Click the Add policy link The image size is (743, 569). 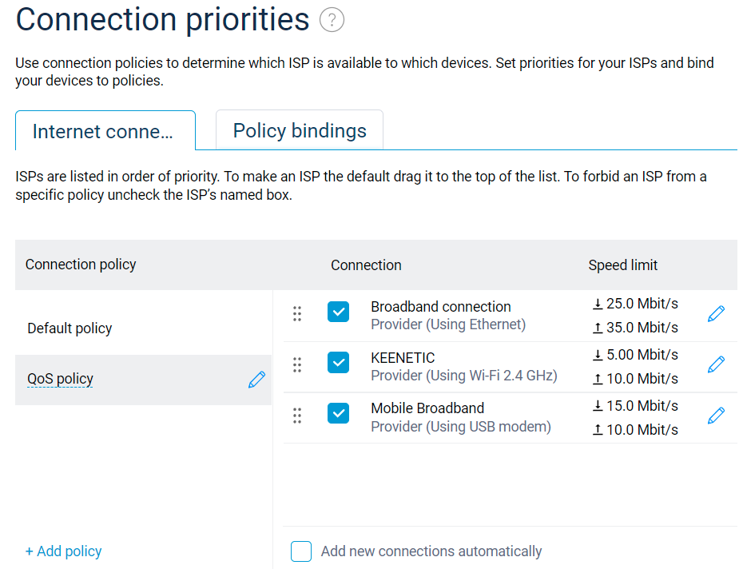(64, 551)
